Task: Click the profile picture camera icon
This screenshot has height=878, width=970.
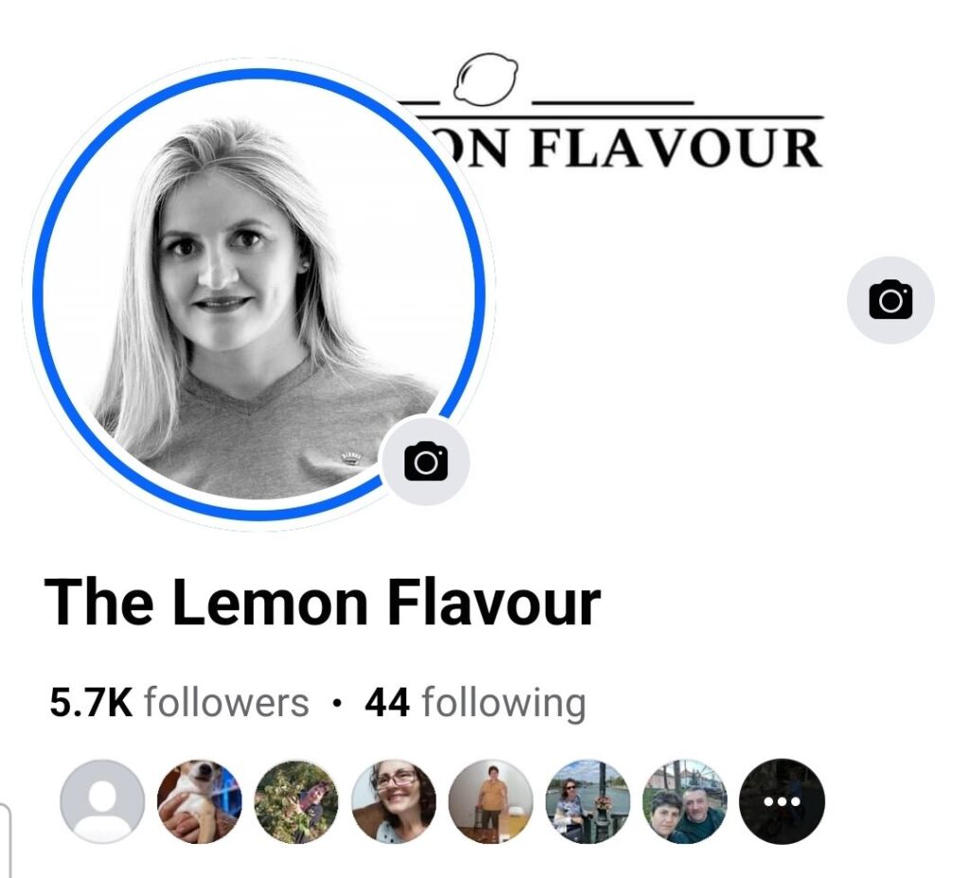Action: pos(425,461)
